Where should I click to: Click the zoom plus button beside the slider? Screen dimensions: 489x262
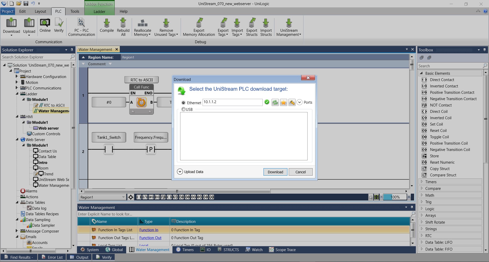[409, 197]
